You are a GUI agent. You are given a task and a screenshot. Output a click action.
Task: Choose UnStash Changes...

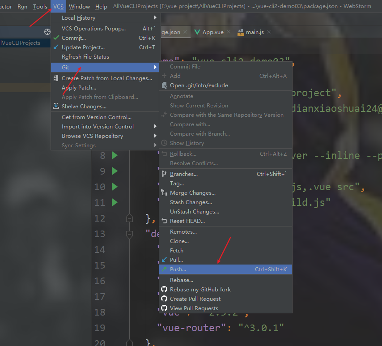[225, 212]
